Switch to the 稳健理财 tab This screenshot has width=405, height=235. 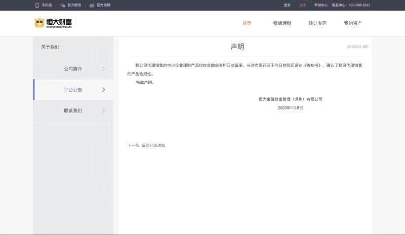pyautogui.click(x=282, y=23)
